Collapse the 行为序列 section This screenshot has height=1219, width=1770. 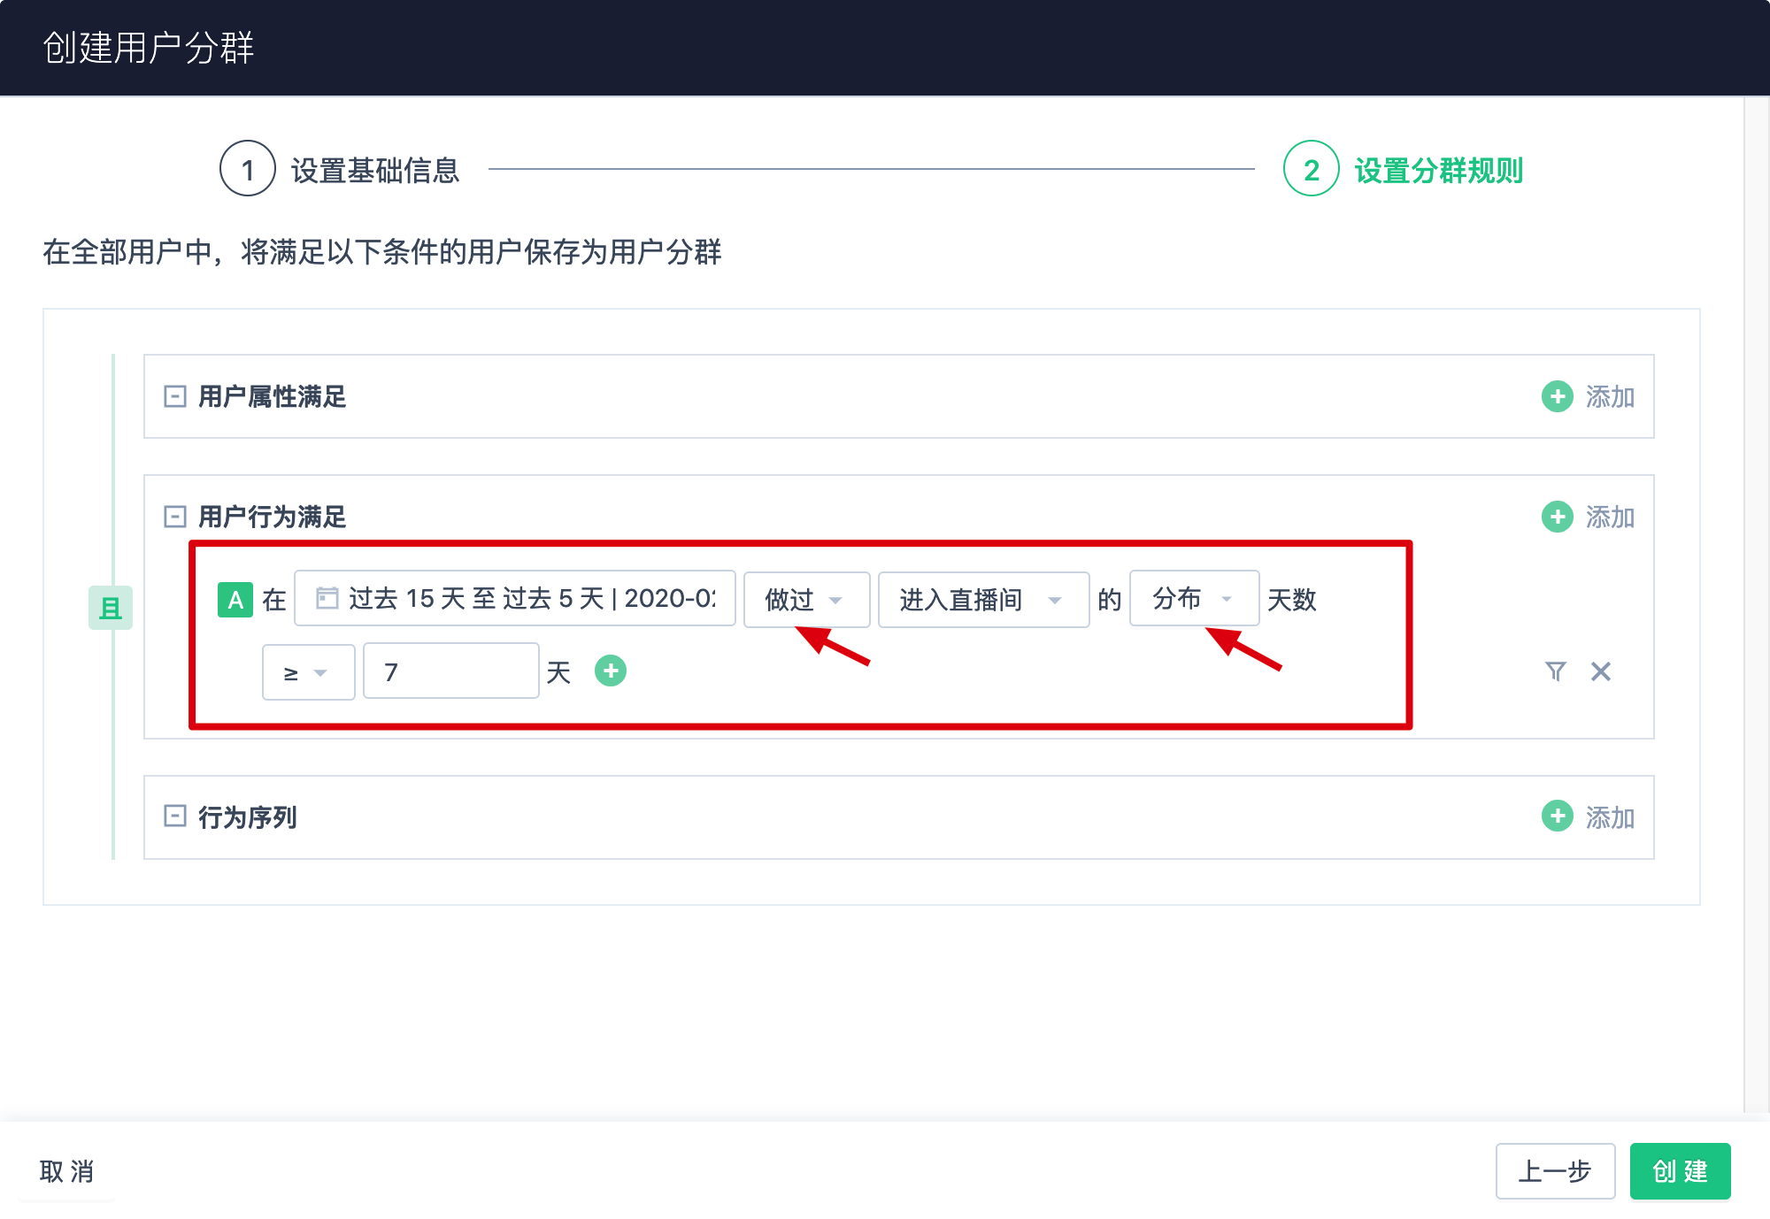pyautogui.click(x=175, y=816)
